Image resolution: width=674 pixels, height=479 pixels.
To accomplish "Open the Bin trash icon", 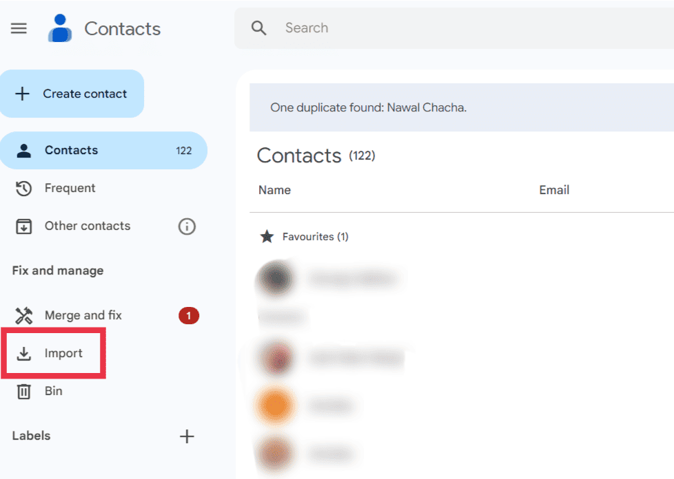I will 25,391.
